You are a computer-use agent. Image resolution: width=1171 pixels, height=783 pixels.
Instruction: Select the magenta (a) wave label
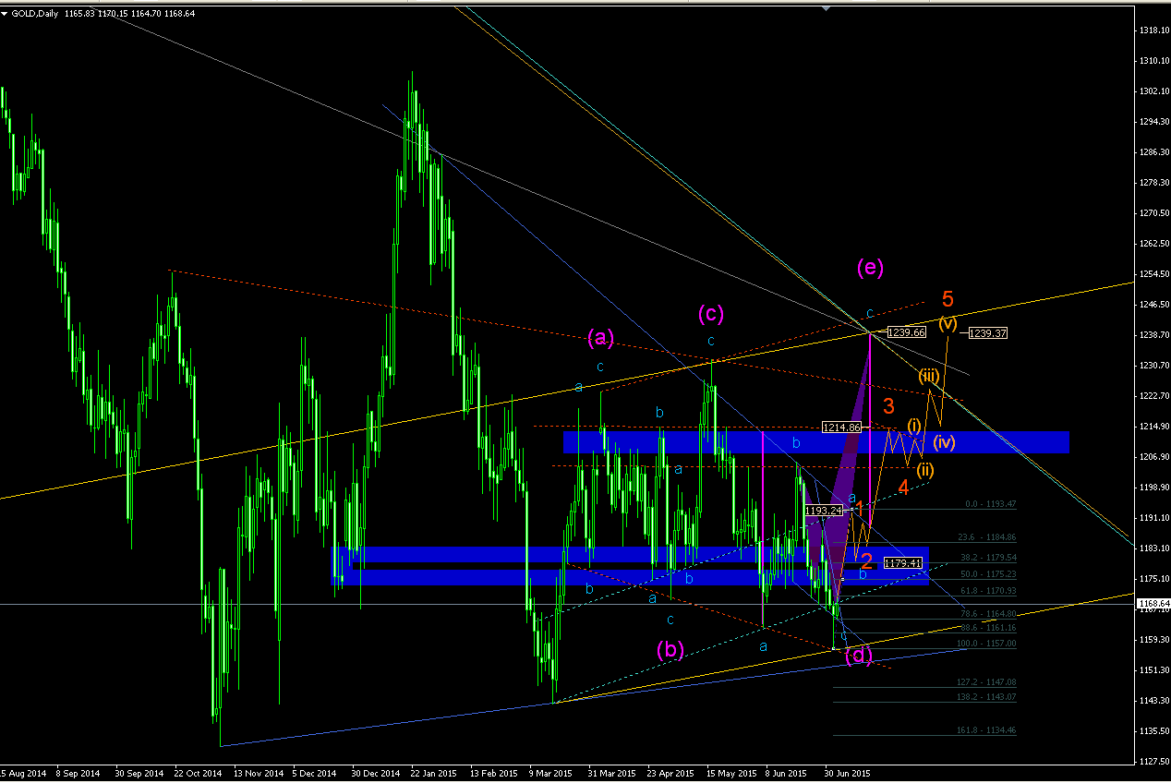click(600, 338)
